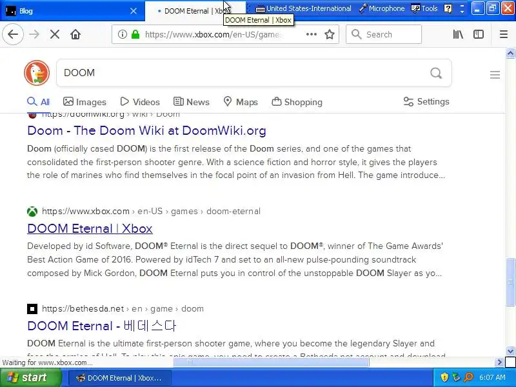Click the DuckDuckGo duck logo
516x387 pixels.
tap(37, 73)
